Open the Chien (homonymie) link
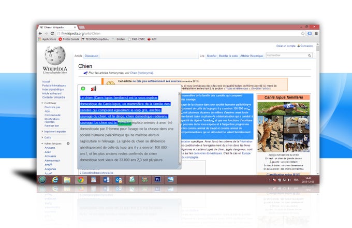Image resolution: width=352 pixels, height=228 pixels. pyautogui.click(x=141, y=73)
